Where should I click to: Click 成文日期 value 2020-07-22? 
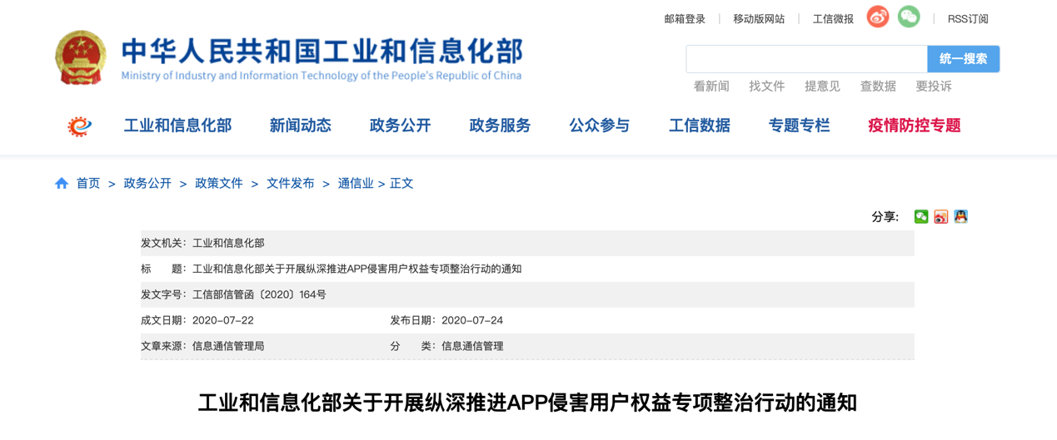223,320
